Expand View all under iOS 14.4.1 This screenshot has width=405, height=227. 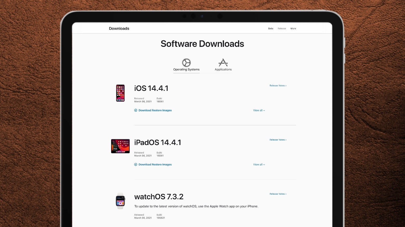click(x=259, y=110)
